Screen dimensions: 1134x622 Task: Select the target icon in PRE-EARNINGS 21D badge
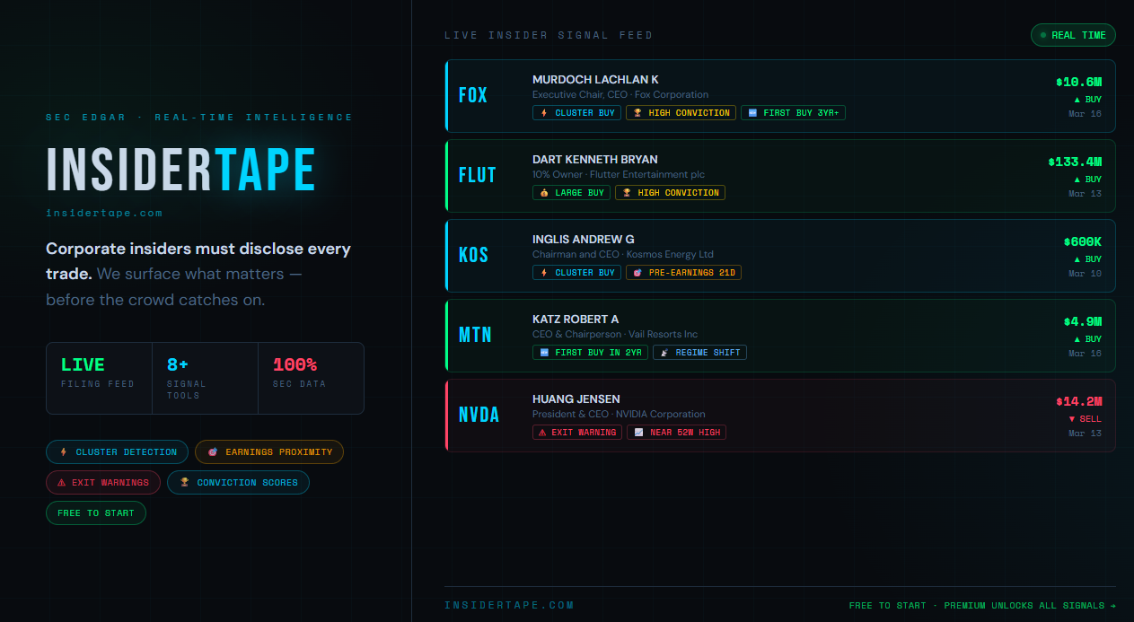pos(636,272)
